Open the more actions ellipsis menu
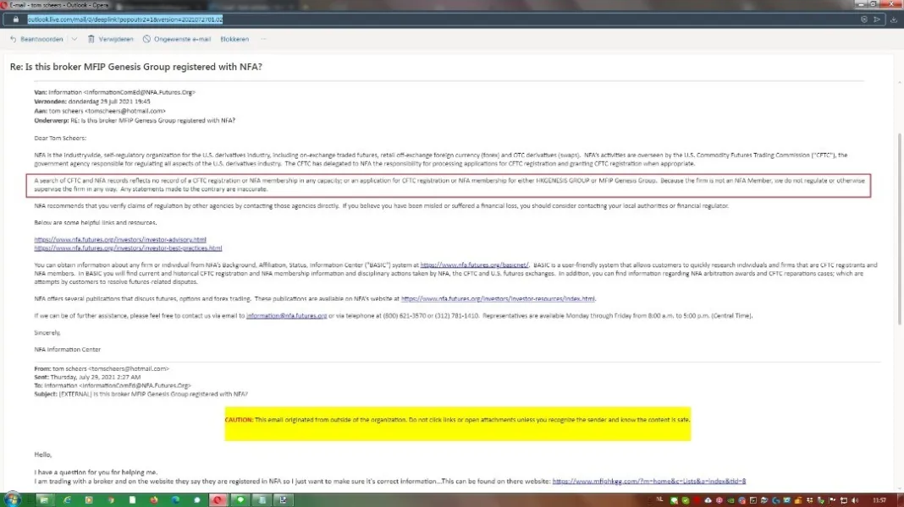This screenshot has height=507, width=904. (265, 39)
